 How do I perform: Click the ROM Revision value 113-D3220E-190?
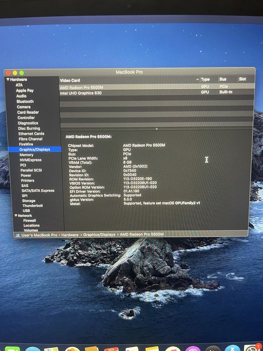point(138,179)
